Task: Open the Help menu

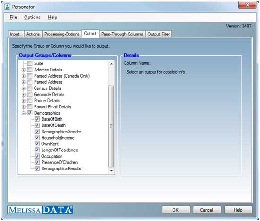Action: point(52,17)
